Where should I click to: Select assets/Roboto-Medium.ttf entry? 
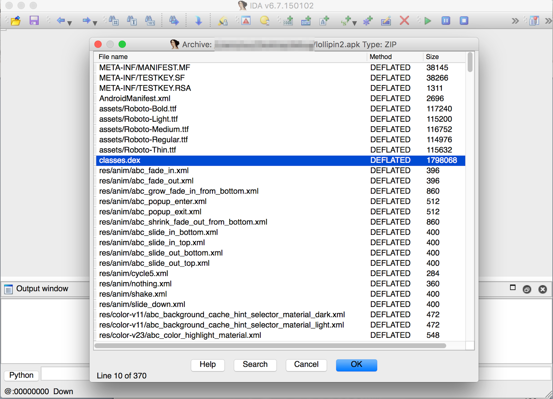(x=281, y=130)
